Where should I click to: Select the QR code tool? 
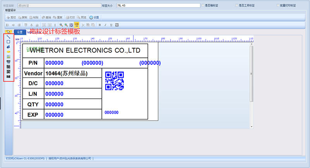pos(8,72)
